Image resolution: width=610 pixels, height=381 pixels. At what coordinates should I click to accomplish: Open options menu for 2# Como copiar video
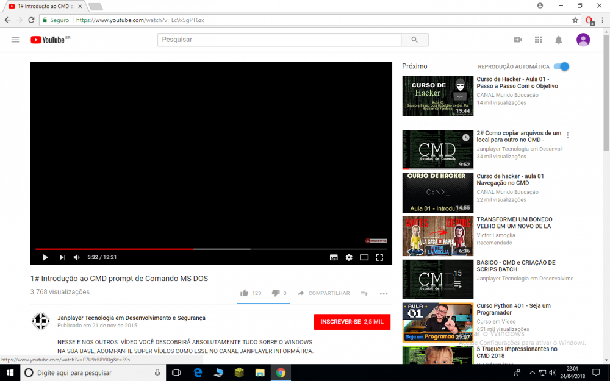(568, 135)
